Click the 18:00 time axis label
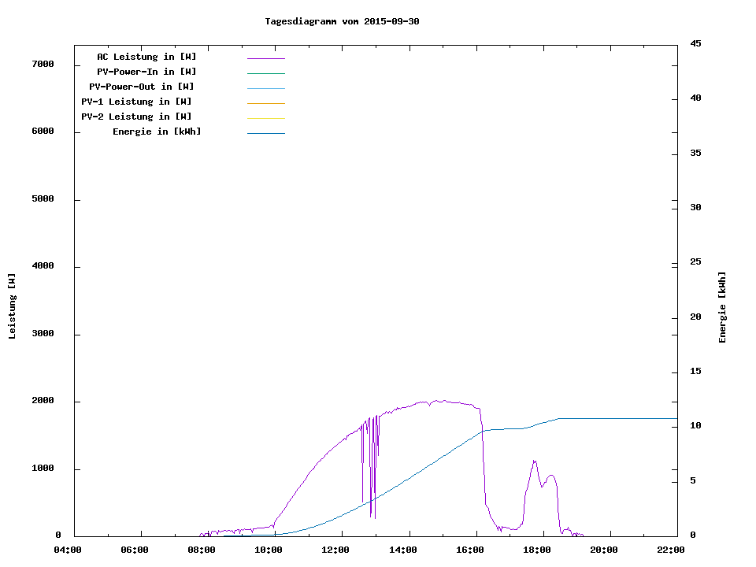 point(537,550)
